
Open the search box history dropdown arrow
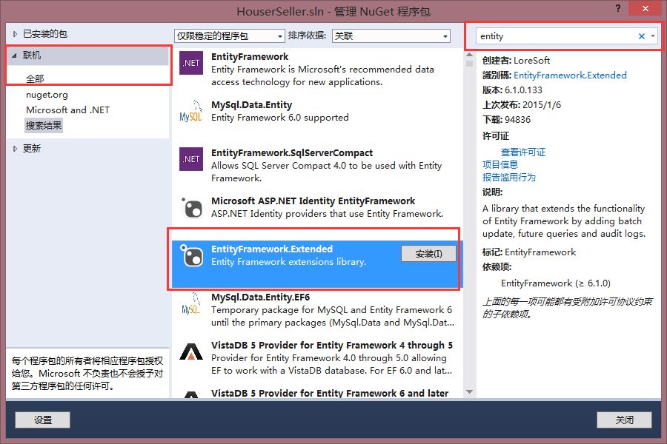click(x=653, y=36)
